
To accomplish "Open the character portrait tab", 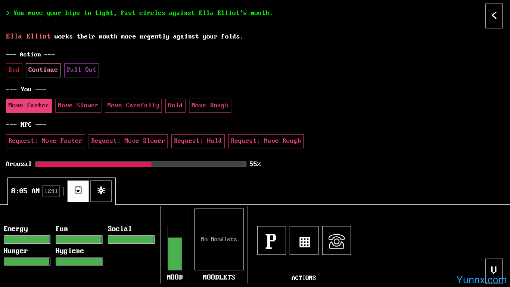I will coord(78,191).
